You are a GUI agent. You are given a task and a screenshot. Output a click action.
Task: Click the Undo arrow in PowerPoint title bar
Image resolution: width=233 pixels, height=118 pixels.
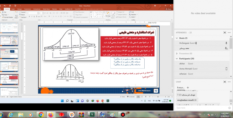point(5,6)
